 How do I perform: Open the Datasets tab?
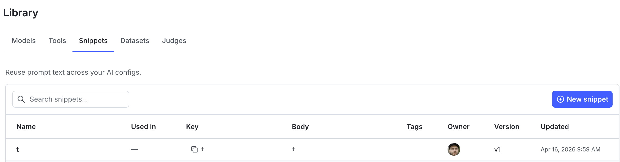[135, 41]
